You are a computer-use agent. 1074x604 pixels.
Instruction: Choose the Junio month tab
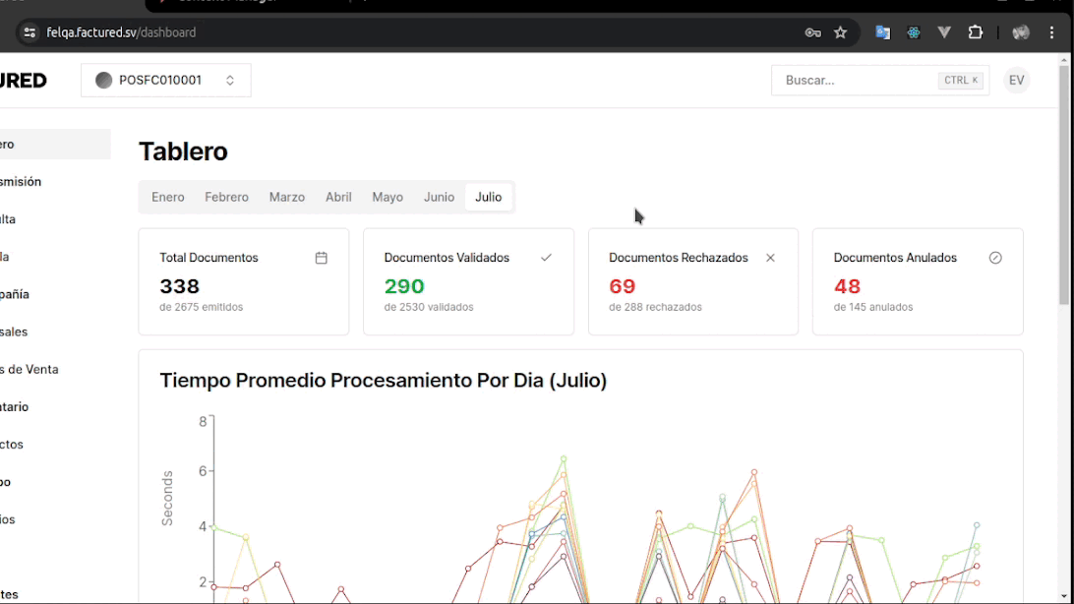[439, 197]
